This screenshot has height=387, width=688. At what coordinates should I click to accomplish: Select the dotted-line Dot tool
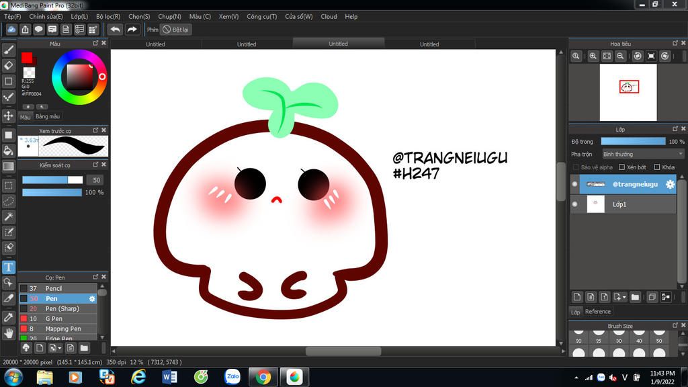pyautogui.click(x=8, y=97)
